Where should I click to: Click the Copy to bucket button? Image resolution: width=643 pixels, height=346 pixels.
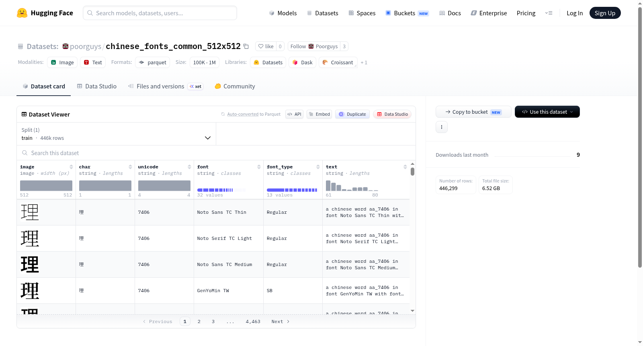(x=473, y=112)
